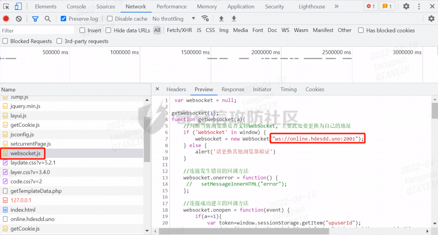Filter requests by WS type
The width and height of the screenshot is (438, 235).
click(x=285, y=30)
